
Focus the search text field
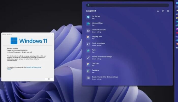127,5
